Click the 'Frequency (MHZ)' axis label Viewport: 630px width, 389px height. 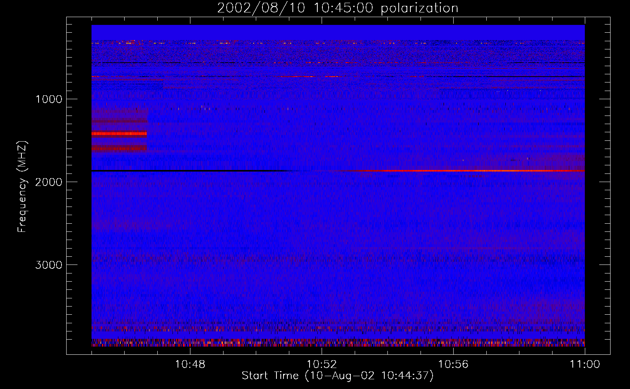(23, 187)
